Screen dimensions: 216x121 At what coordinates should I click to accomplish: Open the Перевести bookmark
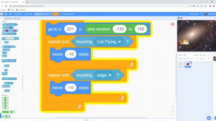pos(21,10)
